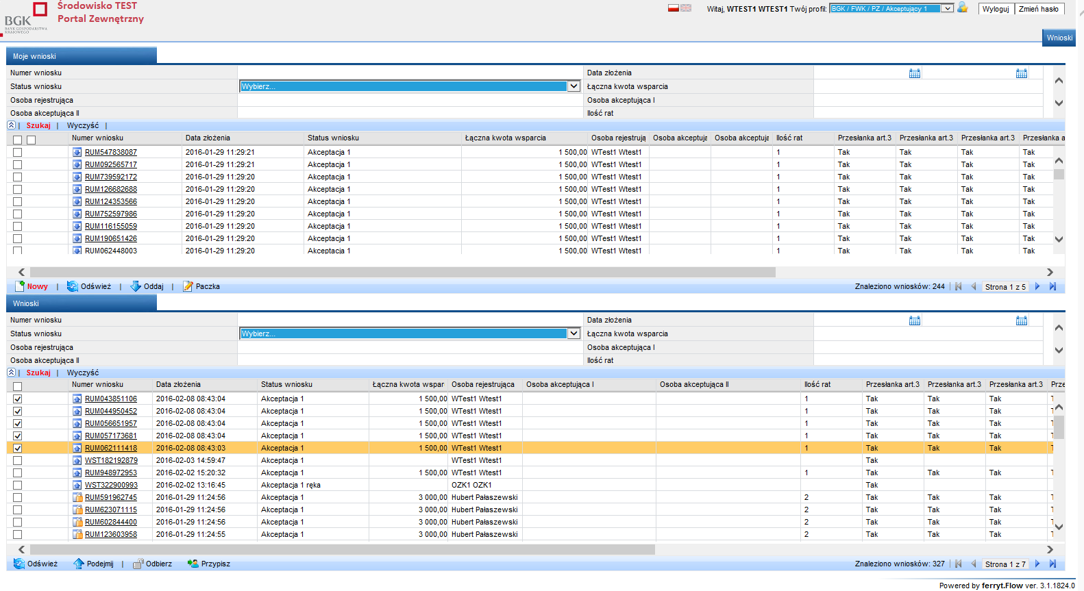Screen dimensions: 1084x591
Task: Click the Odśwież icon in Moje wnioski
Action: [x=73, y=286]
